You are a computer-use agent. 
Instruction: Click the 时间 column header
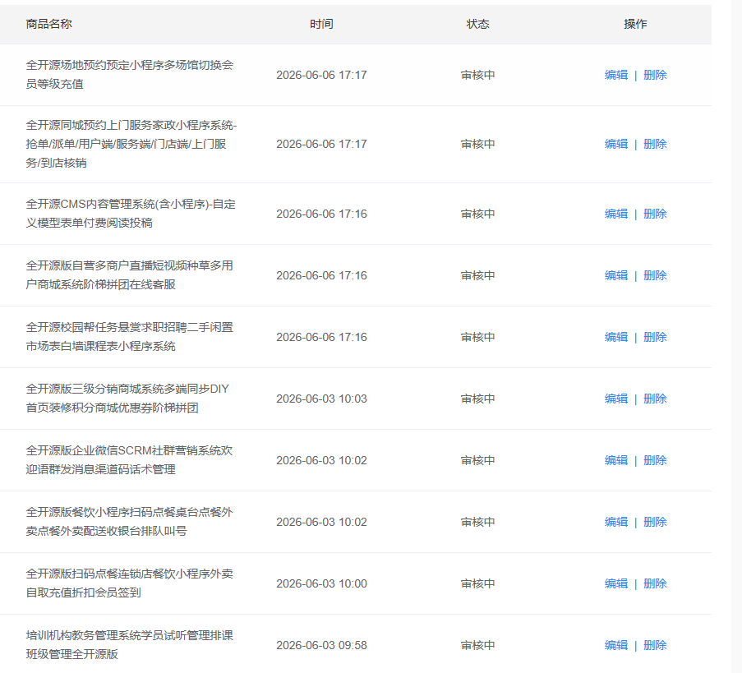(322, 24)
